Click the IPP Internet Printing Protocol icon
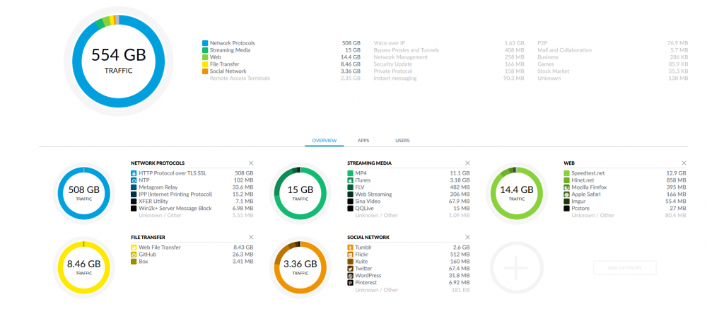Screen dimensions: 707x309 [x=134, y=194]
